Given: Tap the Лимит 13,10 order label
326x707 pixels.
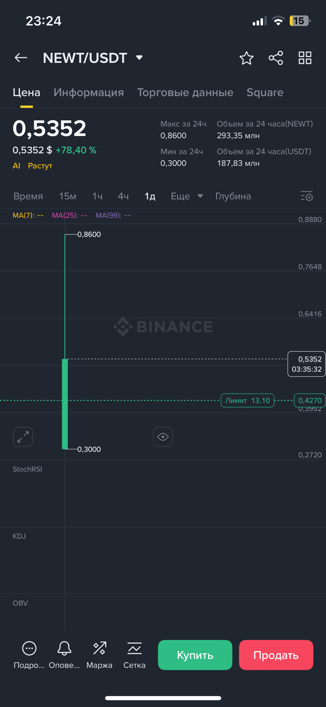Looking at the screenshot, I should (x=248, y=400).
